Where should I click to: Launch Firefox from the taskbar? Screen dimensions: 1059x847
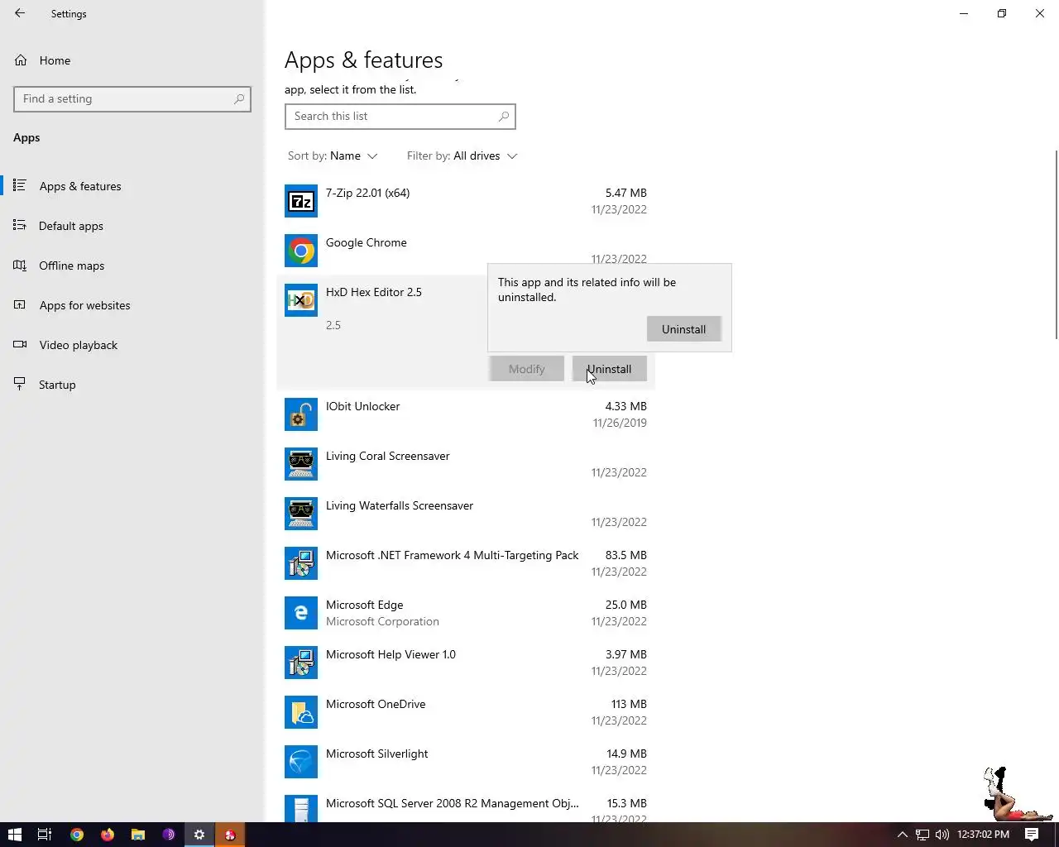[x=107, y=835]
